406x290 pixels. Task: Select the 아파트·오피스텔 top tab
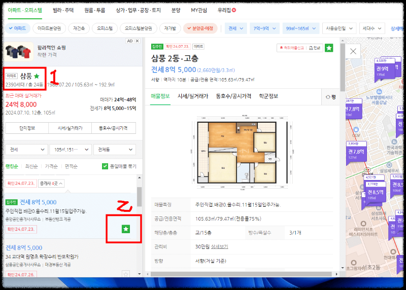[x=25, y=10]
